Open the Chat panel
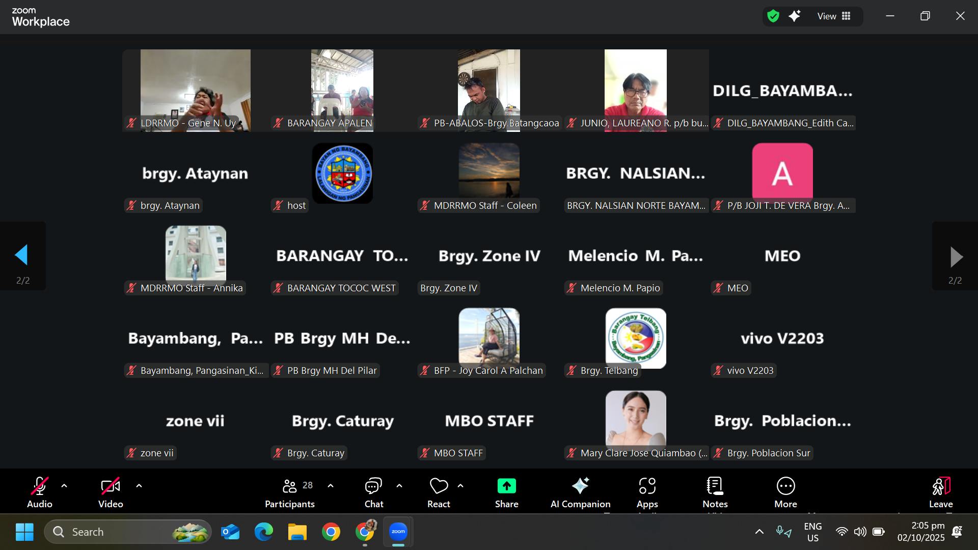This screenshot has width=978, height=550. [x=373, y=492]
